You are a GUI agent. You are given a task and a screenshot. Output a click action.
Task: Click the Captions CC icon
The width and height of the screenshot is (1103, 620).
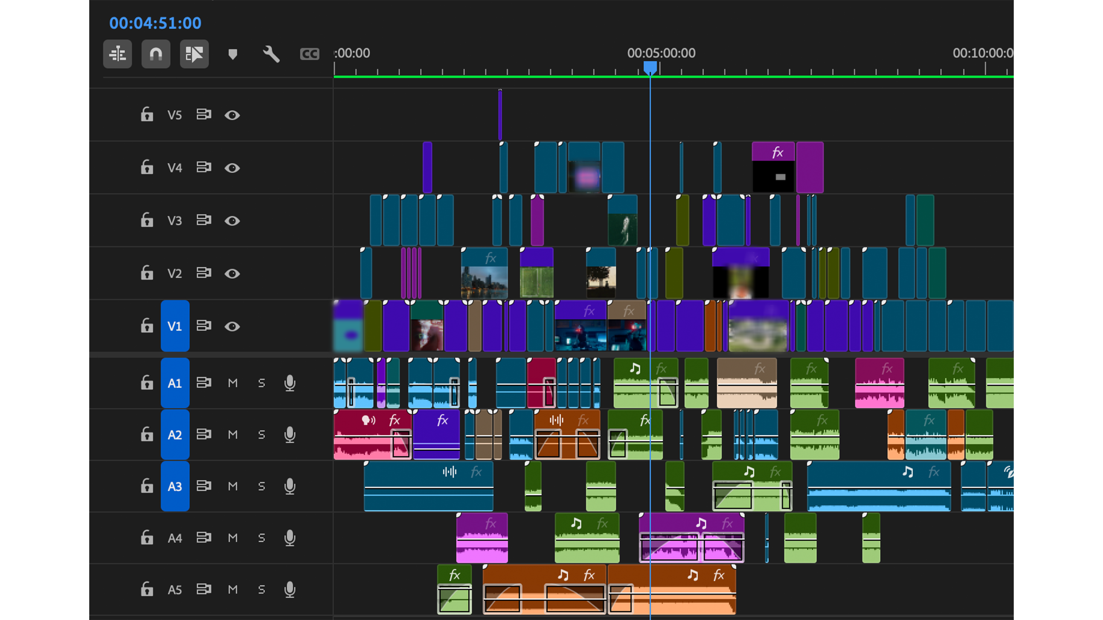click(x=309, y=54)
